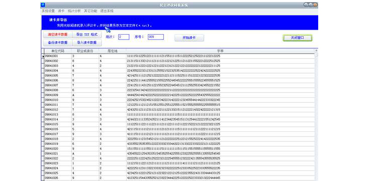Click the cell 09841024
Viewport: 372px width, 181px height.
click(58, 168)
